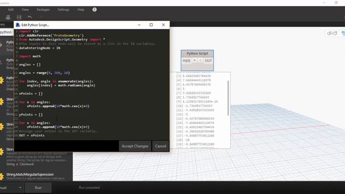Viewport: 345px width, 194px height.
Task: Open the Settings menu
Action: 64,10
